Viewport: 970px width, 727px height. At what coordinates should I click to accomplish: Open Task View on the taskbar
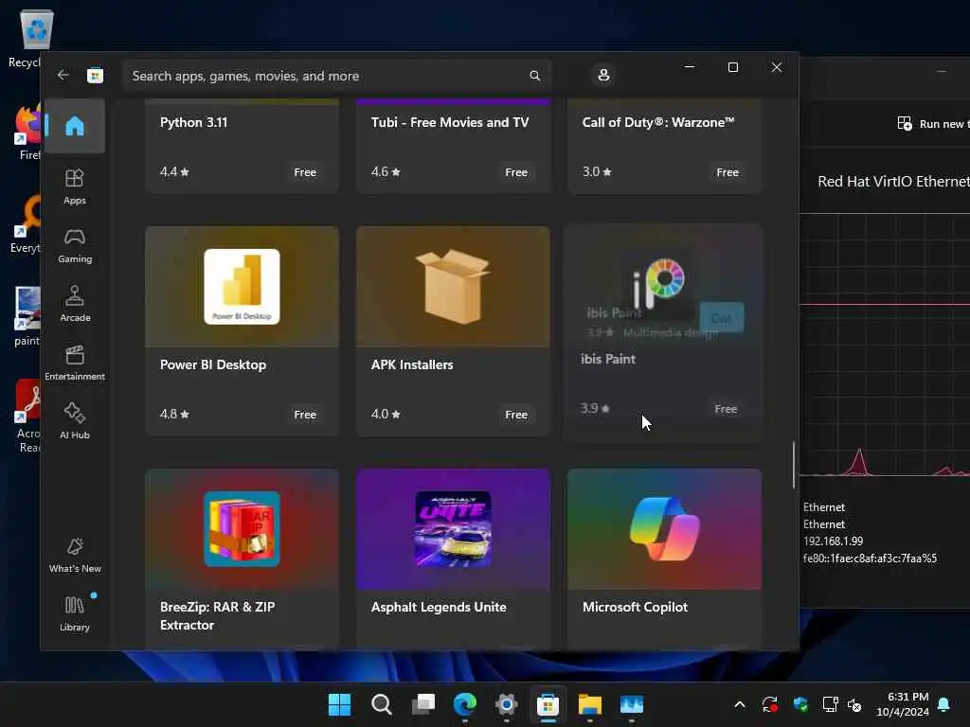click(423, 704)
